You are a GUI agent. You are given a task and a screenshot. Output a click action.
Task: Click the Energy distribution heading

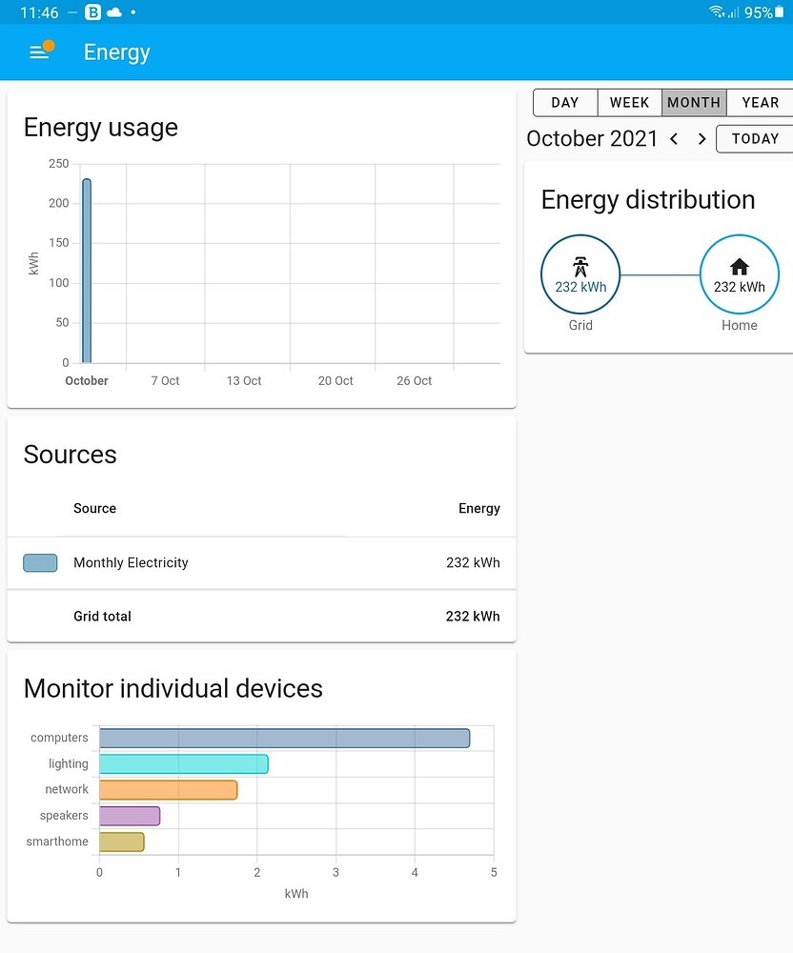tap(648, 200)
